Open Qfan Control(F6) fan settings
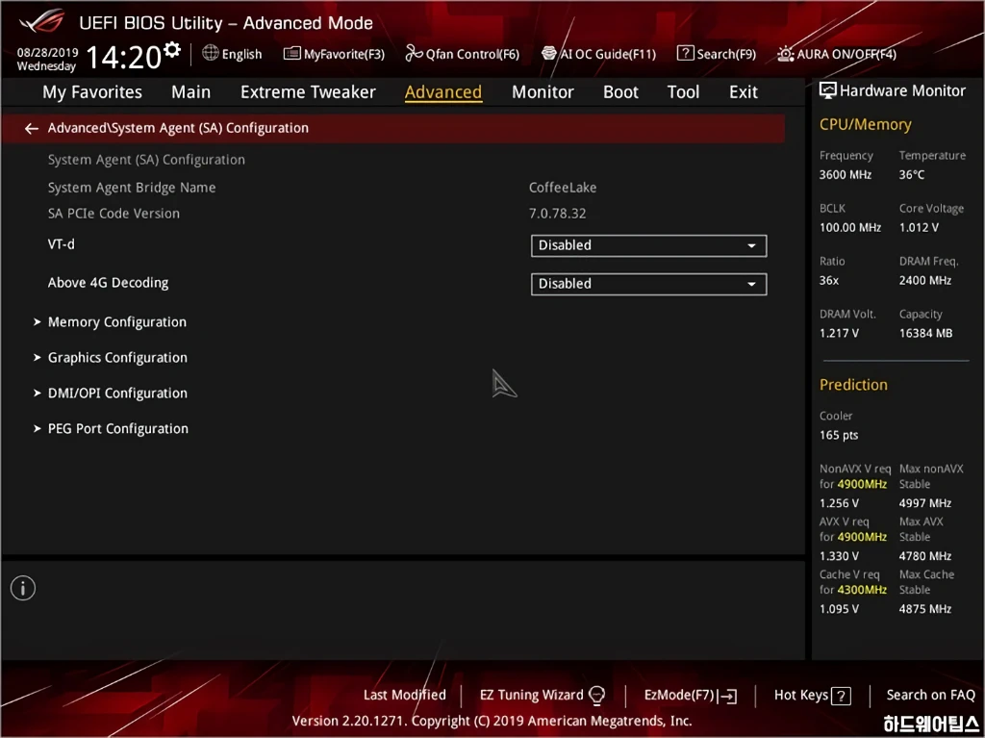 [x=463, y=54]
